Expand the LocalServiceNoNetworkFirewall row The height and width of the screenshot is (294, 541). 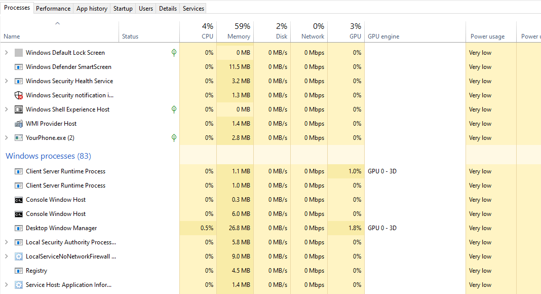pyautogui.click(x=6, y=256)
